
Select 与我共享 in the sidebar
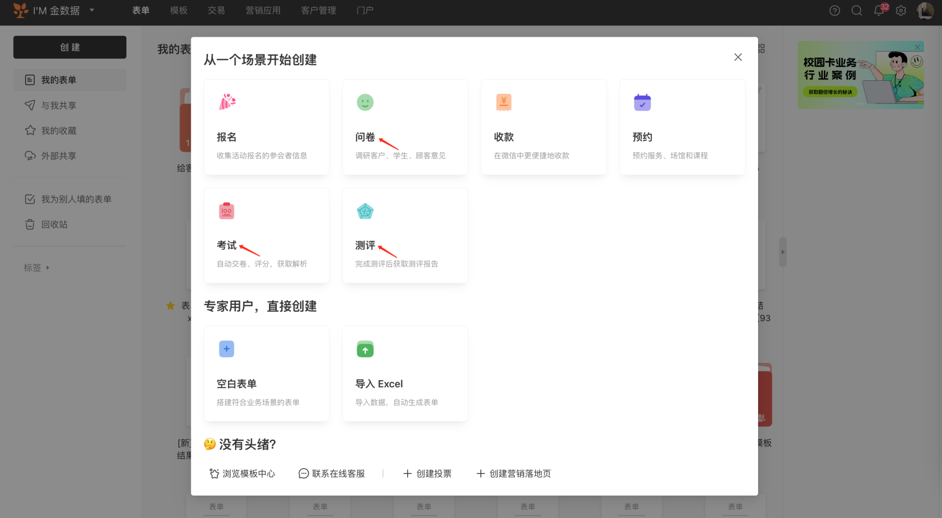[x=70, y=105]
